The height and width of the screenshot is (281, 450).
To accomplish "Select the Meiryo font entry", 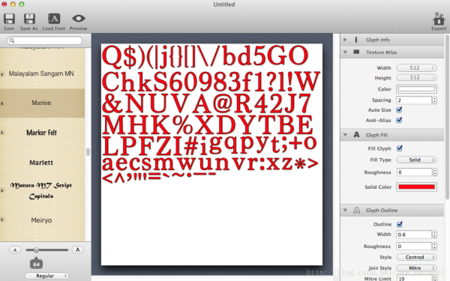I will pyautogui.click(x=41, y=220).
